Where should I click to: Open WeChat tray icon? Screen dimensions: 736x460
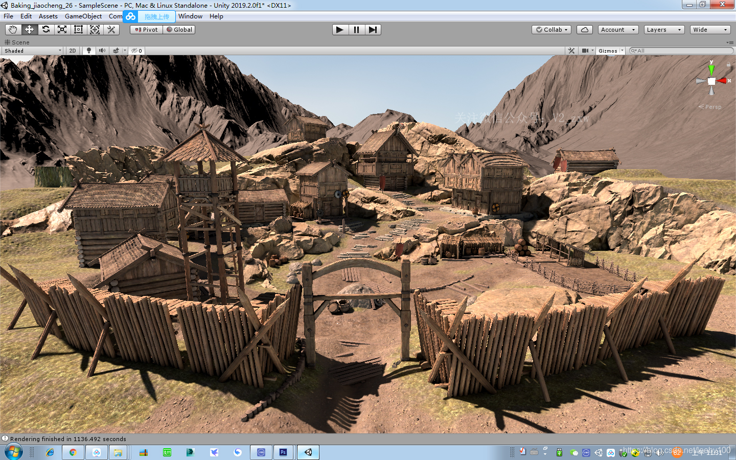[x=574, y=453]
